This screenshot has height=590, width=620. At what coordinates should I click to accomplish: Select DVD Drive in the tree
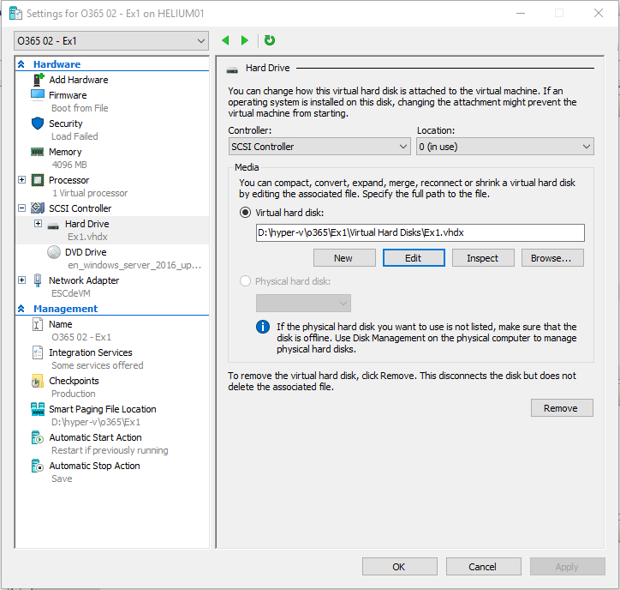86,252
